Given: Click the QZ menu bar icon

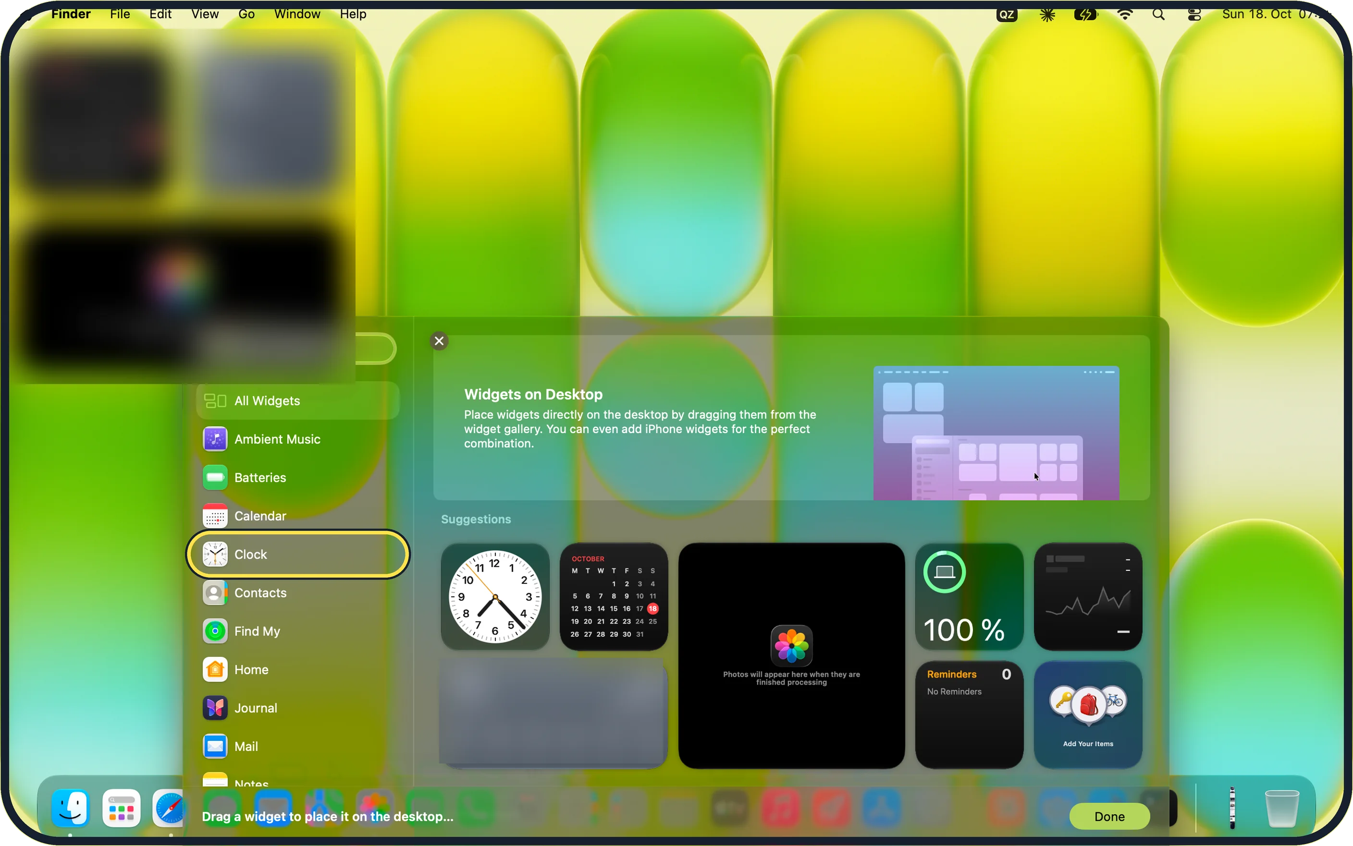Looking at the screenshot, I should pyautogui.click(x=1007, y=14).
